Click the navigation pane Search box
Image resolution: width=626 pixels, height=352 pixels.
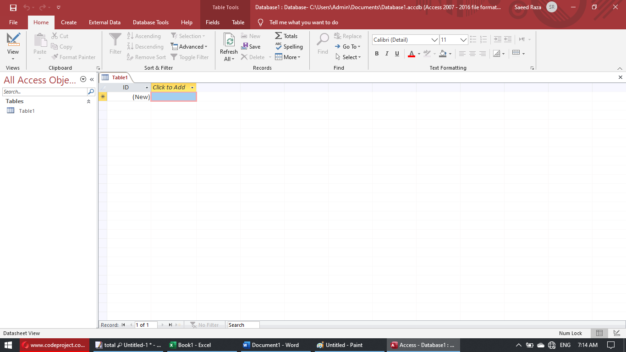[44, 92]
